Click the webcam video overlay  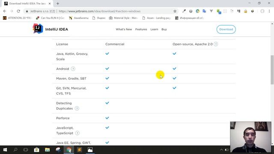click(250, 137)
